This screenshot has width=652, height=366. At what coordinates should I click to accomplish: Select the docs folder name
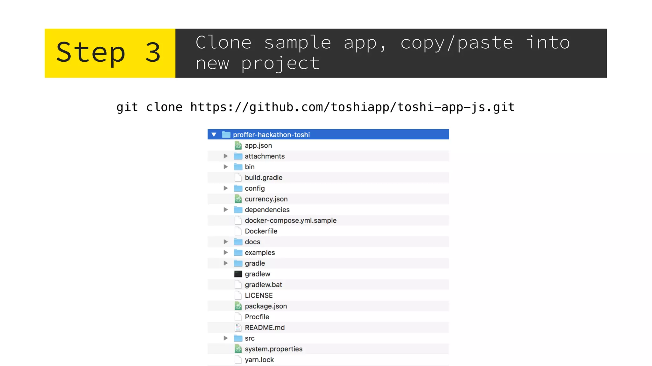[x=252, y=242]
